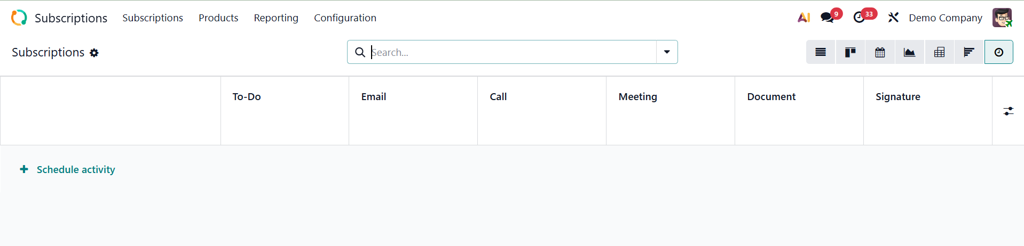Open the debug tools icon
1024x246 pixels.
pyautogui.click(x=893, y=18)
